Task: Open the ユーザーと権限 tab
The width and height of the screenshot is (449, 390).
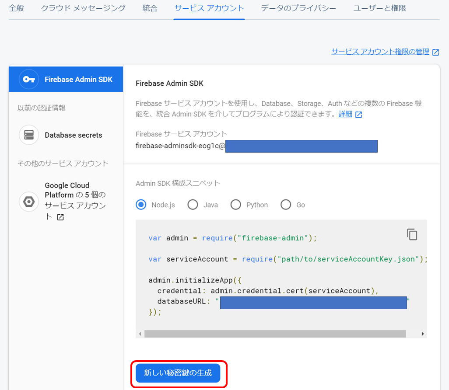Action: 379,8
